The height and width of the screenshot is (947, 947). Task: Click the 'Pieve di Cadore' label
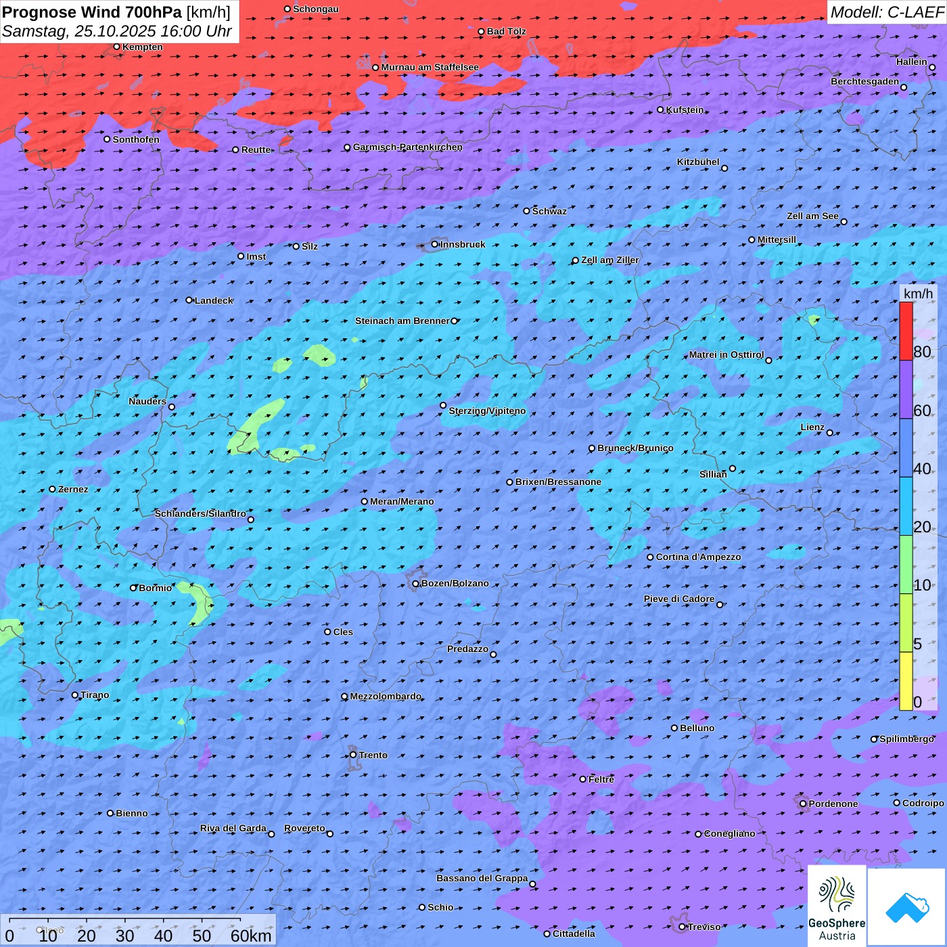click(679, 599)
